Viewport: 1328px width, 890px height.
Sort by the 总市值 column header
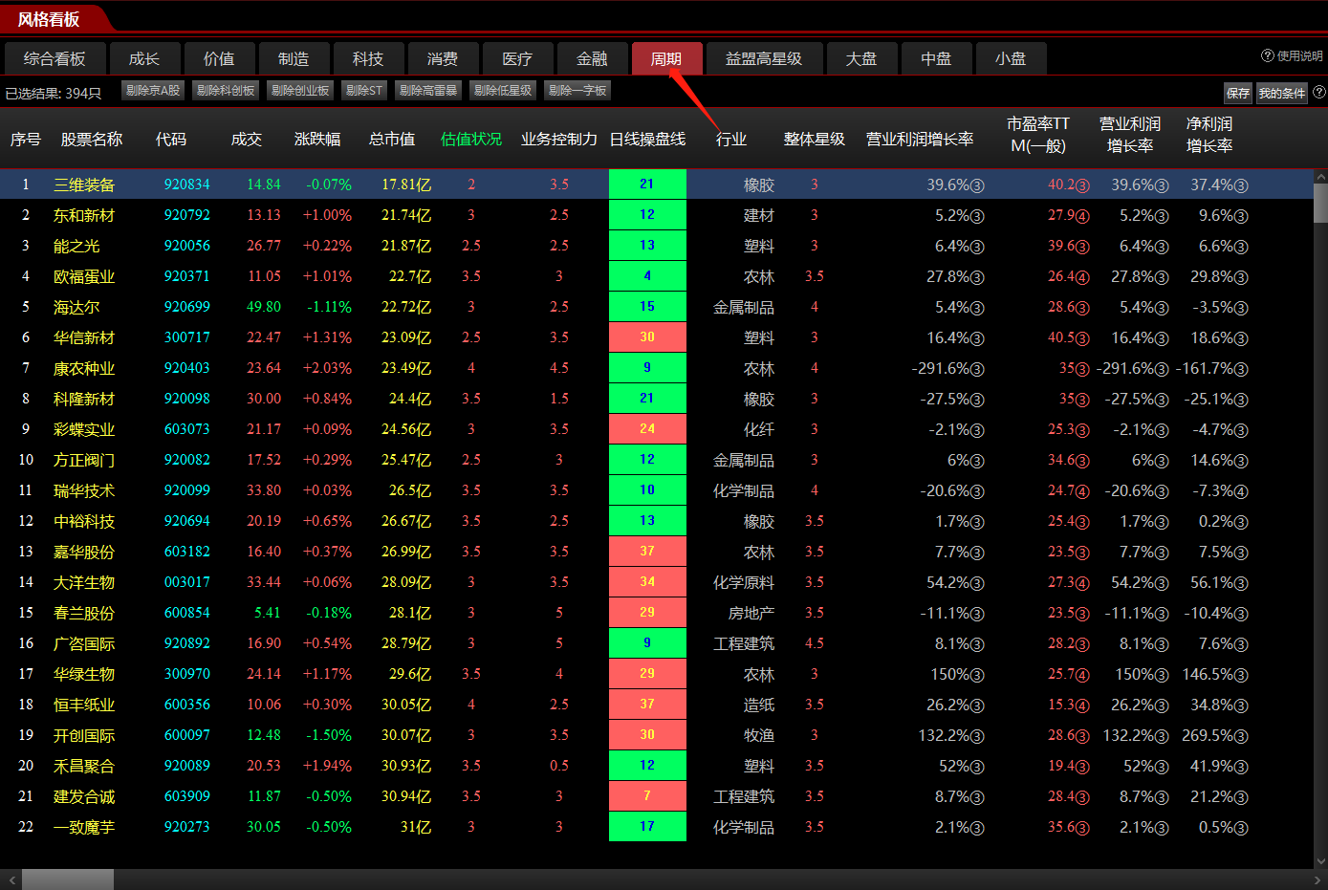click(391, 140)
